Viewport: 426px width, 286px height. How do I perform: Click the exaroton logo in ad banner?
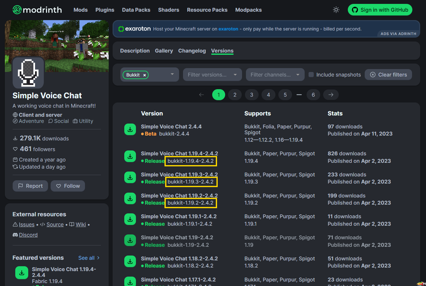coord(134,29)
